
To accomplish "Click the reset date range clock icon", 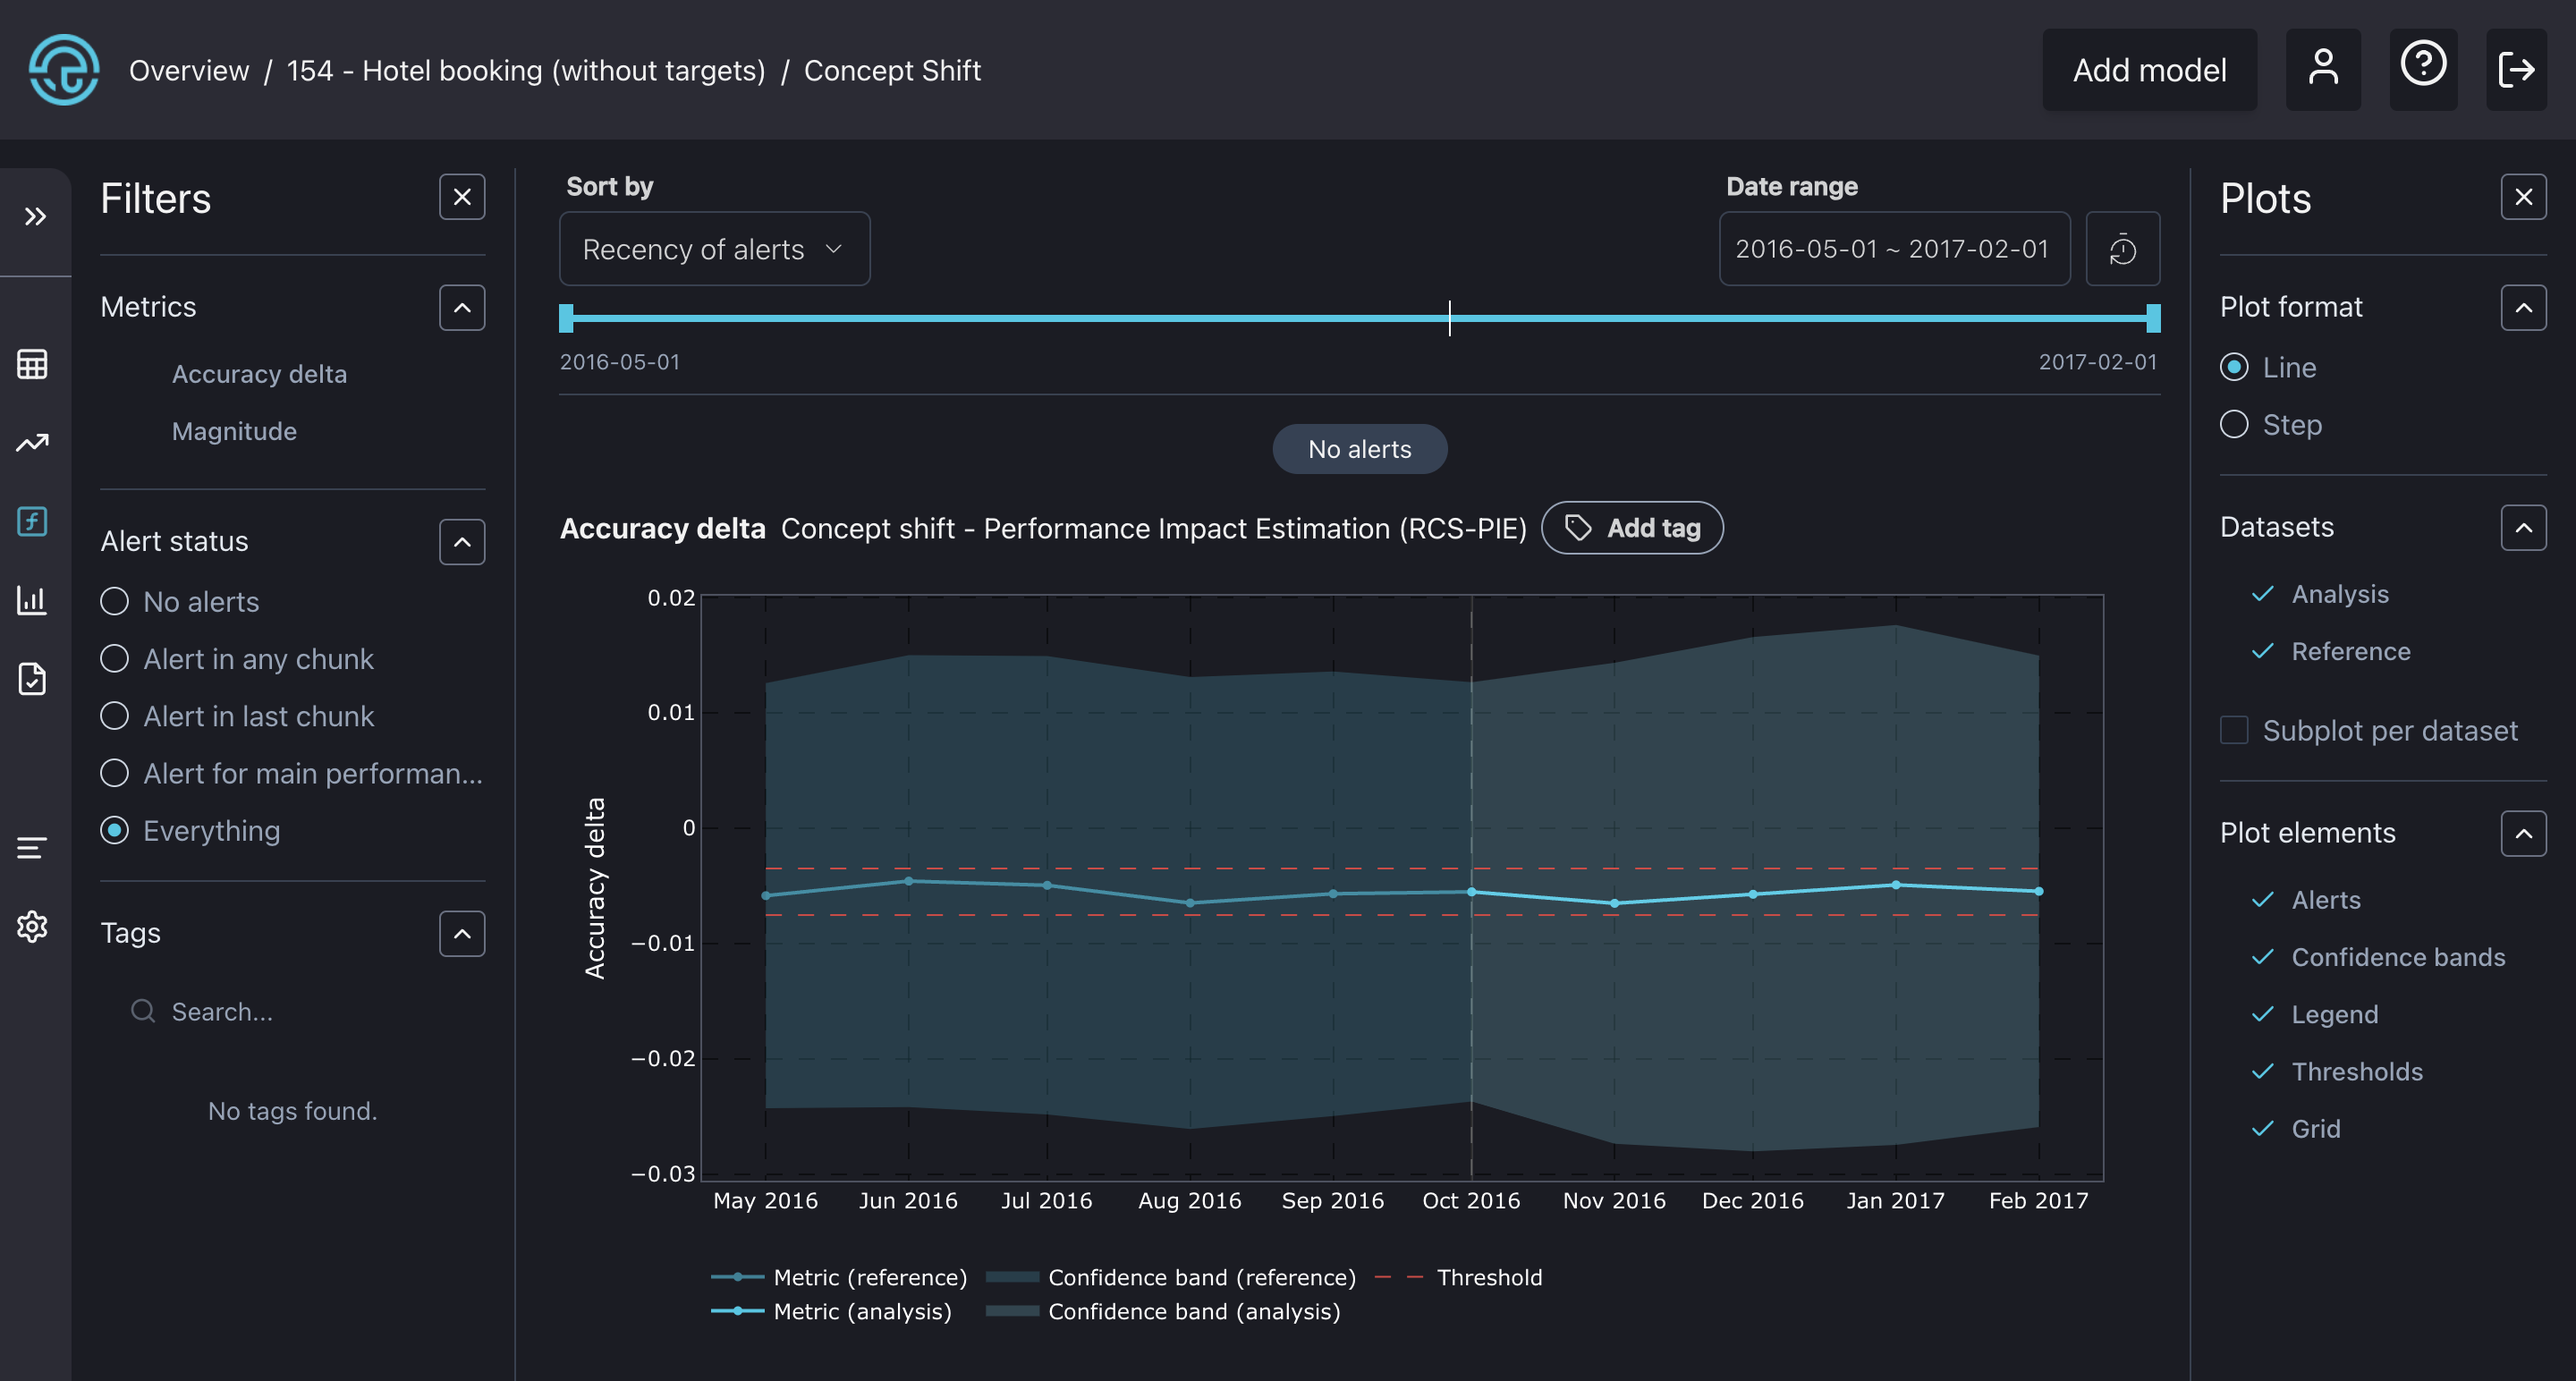I will (x=2122, y=249).
